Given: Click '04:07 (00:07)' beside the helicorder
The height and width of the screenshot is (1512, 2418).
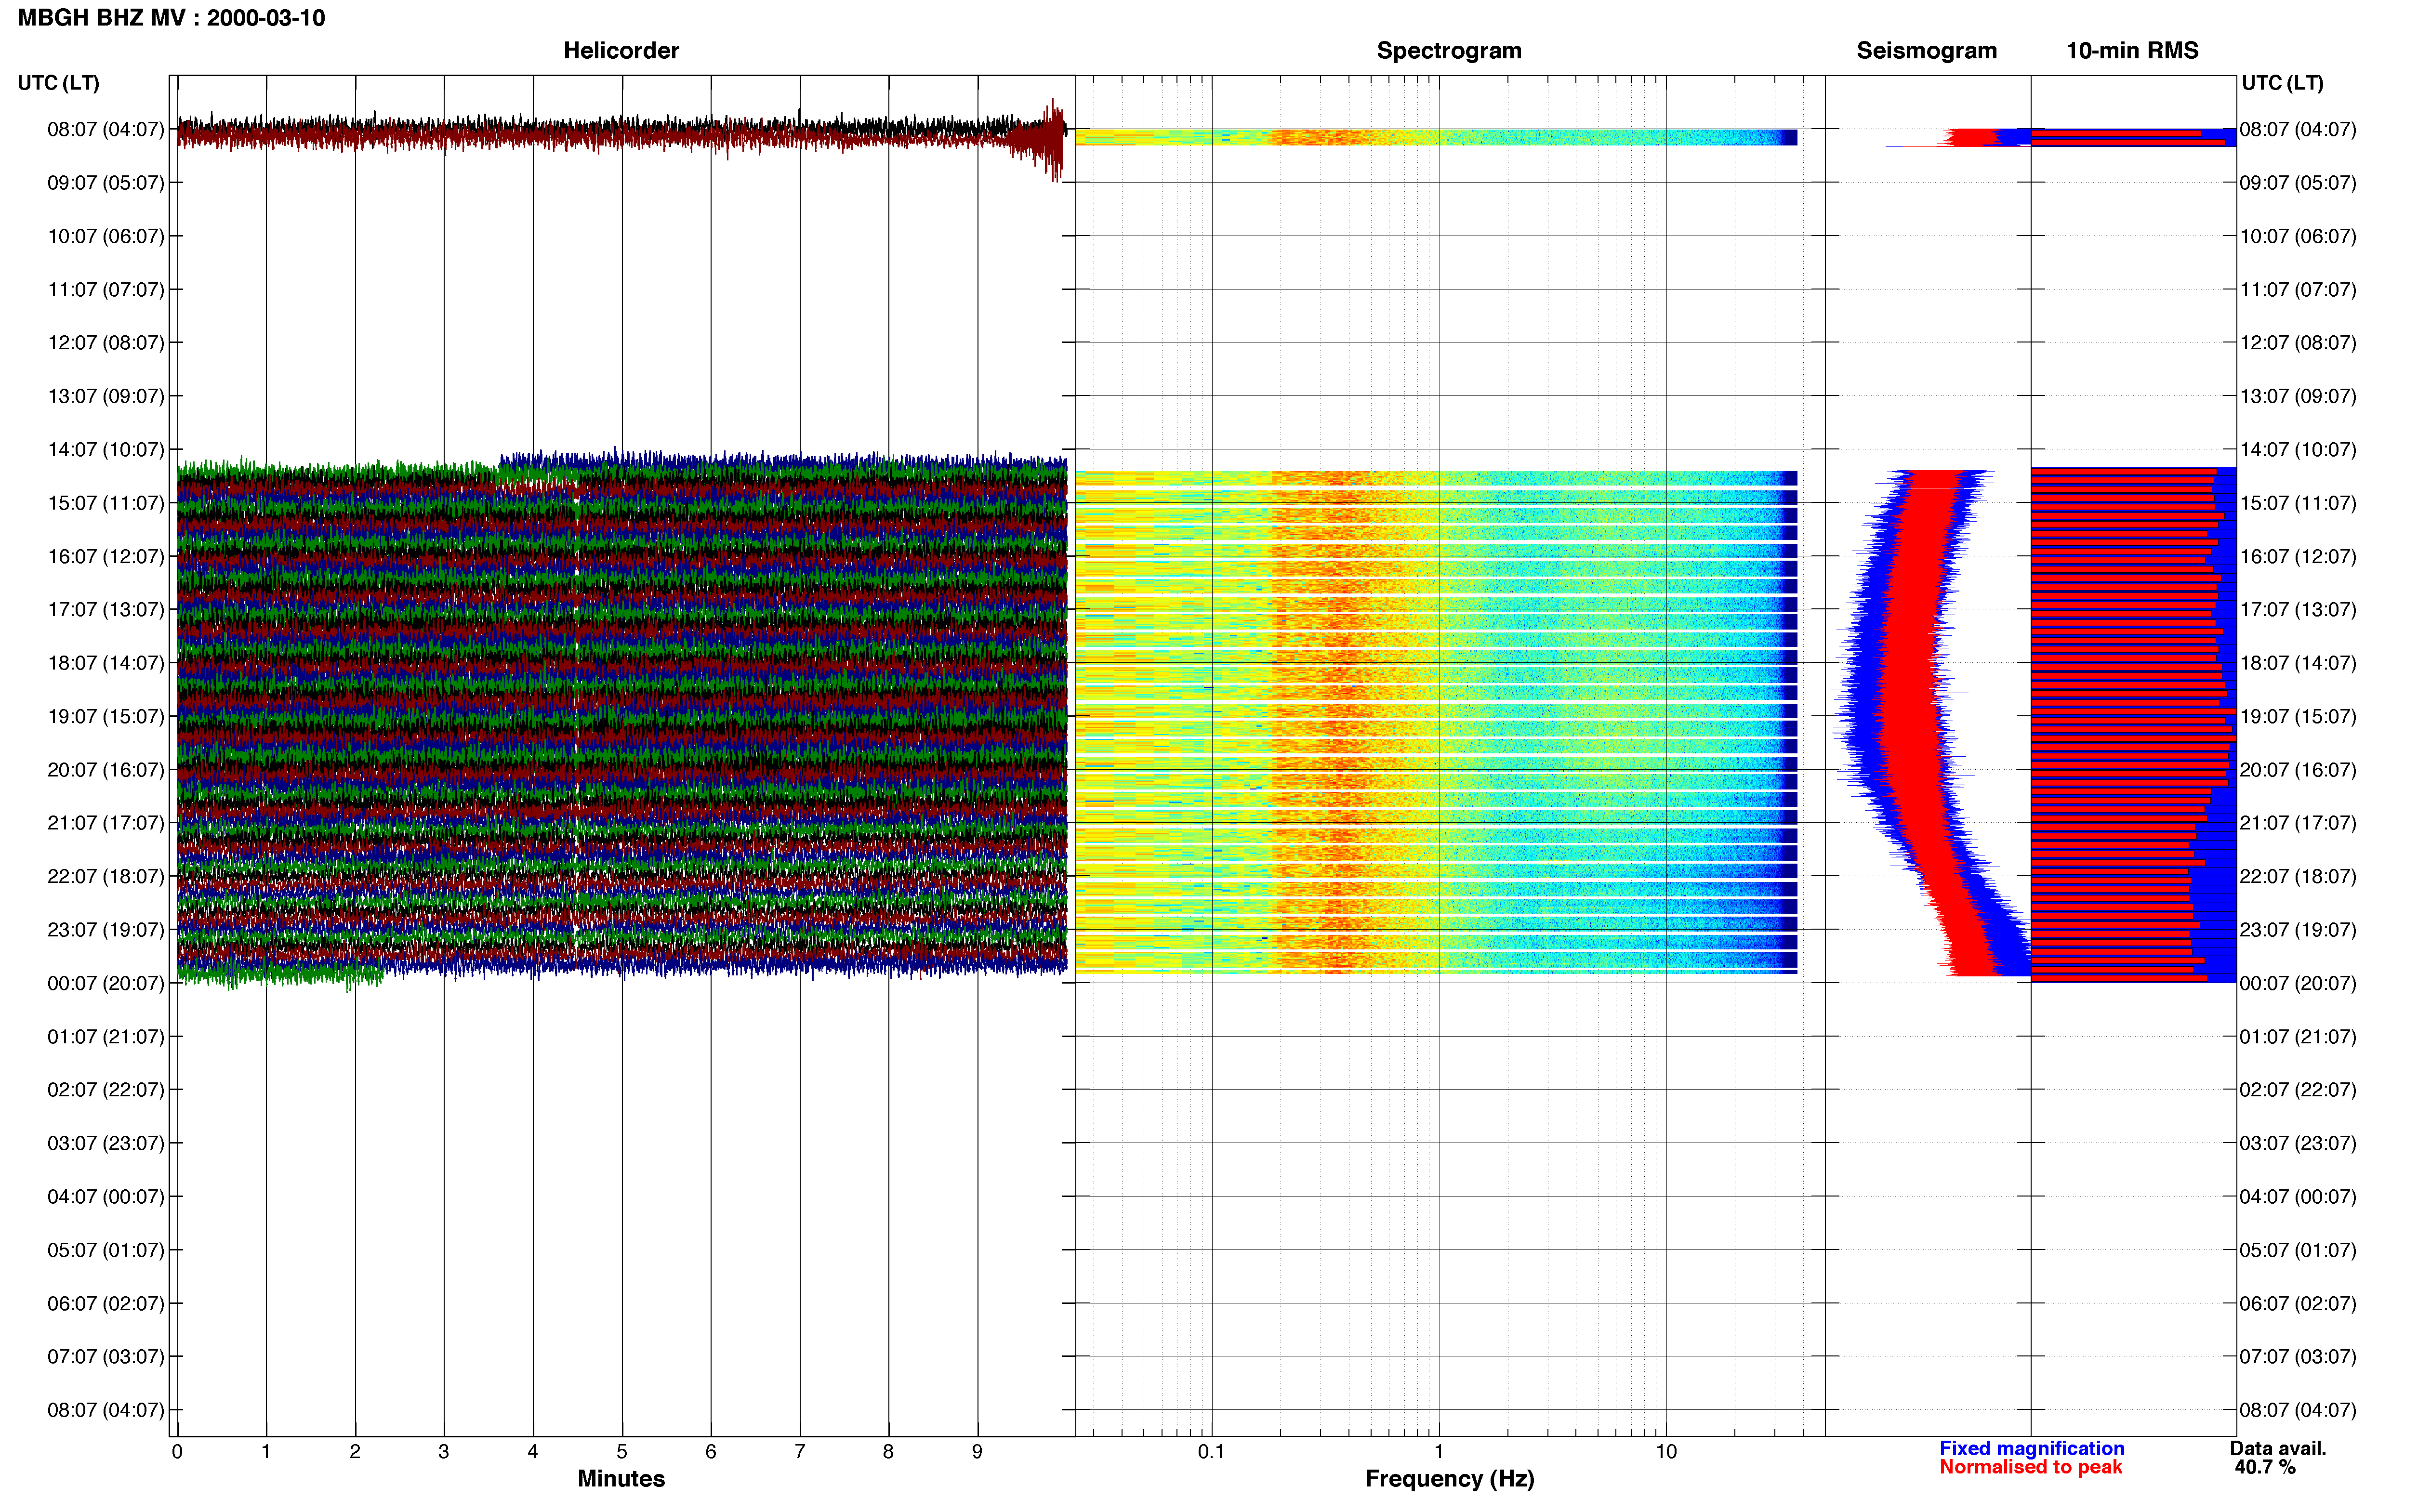Looking at the screenshot, I should [x=105, y=1197].
